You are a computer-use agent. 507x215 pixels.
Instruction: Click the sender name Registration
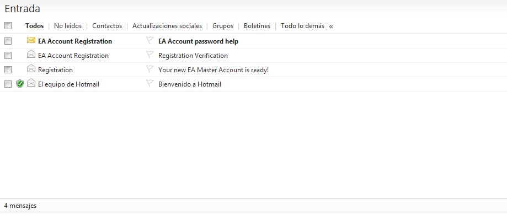[x=55, y=70]
